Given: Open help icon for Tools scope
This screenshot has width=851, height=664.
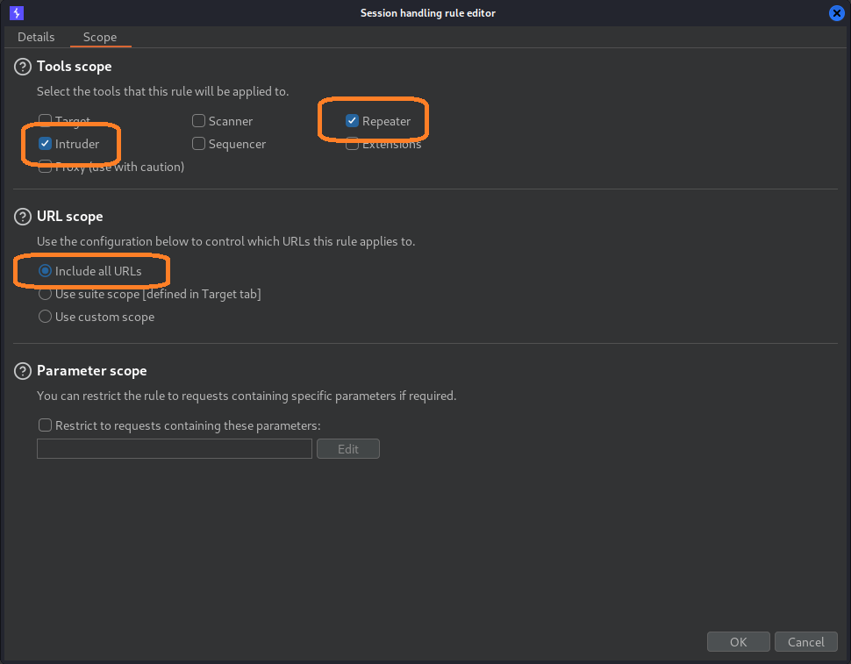Looking at the screenshot, I should click(23, 67).
